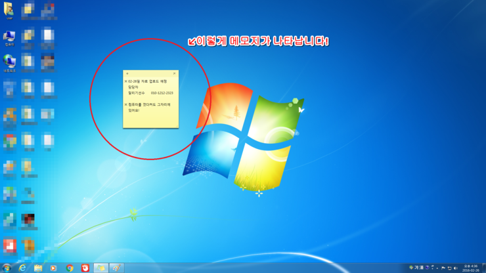This screenshot has height=273, width=486.
Task: Click the Hanja '漢' conversion button in tray
Action: [421, 268]
